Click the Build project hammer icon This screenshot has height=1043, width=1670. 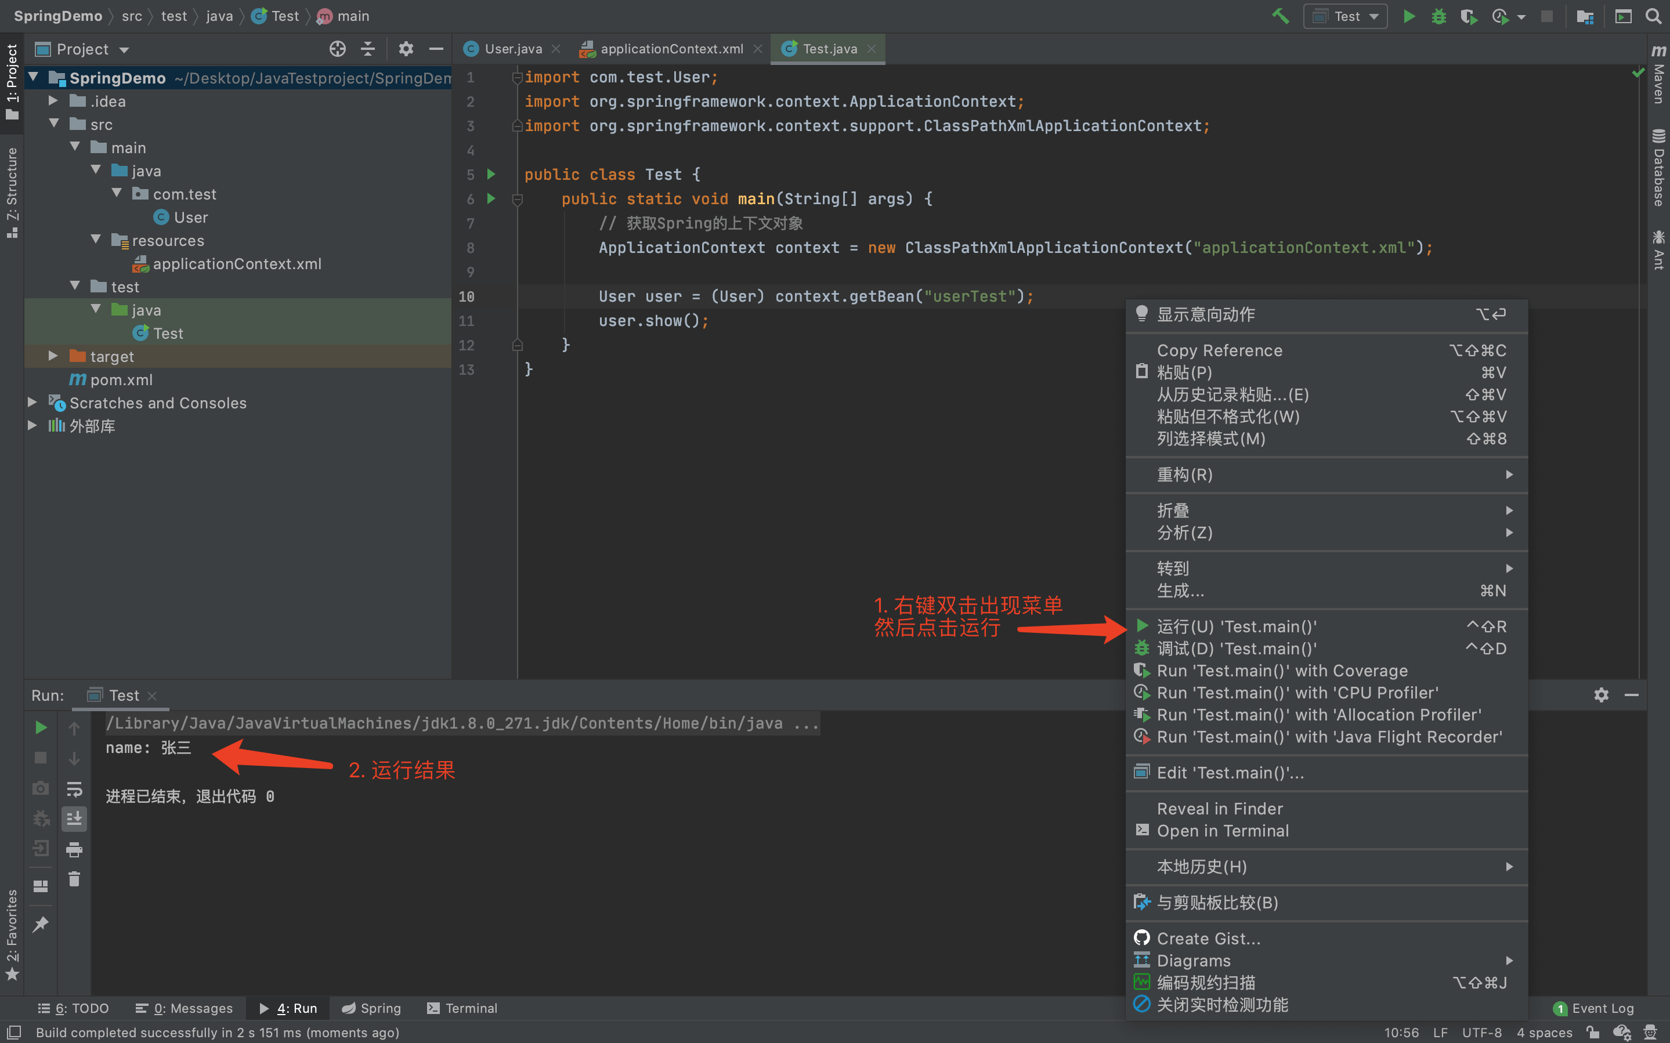pos(1280,16)
